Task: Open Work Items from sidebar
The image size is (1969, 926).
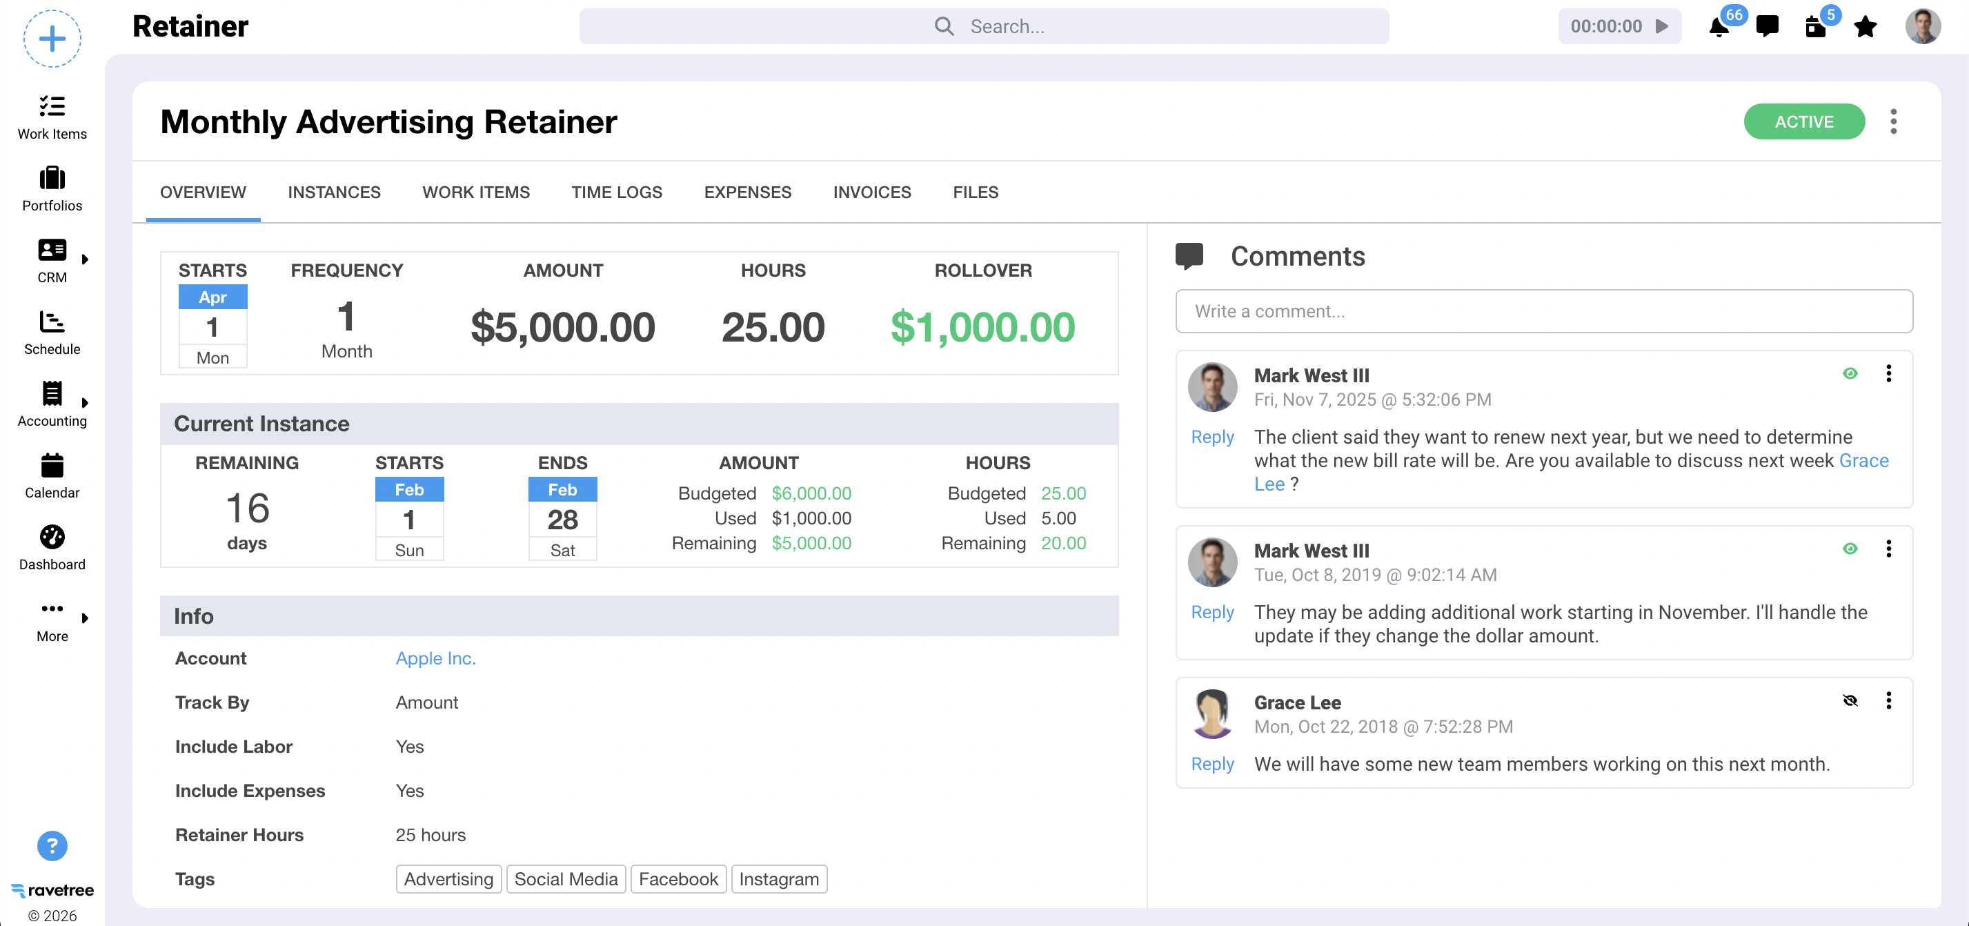Action: pos(52,116)
